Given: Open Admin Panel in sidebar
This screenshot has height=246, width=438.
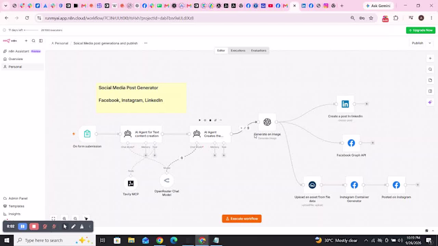Looking at the screenshot, I should (22, 198).
